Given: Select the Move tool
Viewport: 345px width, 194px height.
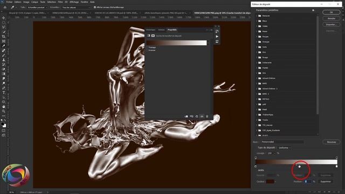Looking at the screenshot, I should 4,18.
